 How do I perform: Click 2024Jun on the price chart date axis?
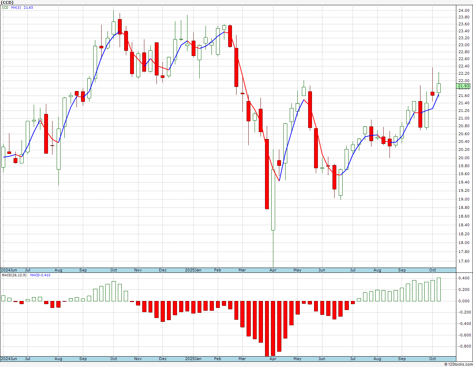pos(9,270)
